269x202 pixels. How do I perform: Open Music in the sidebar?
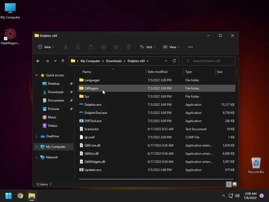[x=52, y=117]
